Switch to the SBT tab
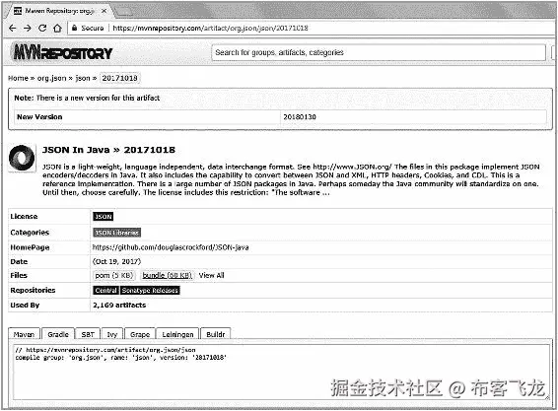The image size is (558, 411). [88, 334]
